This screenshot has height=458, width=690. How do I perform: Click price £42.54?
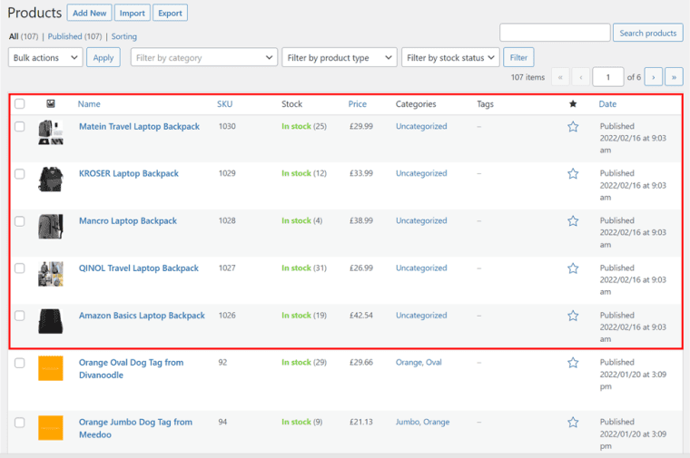pyautogui.click(x=360, y=315)
